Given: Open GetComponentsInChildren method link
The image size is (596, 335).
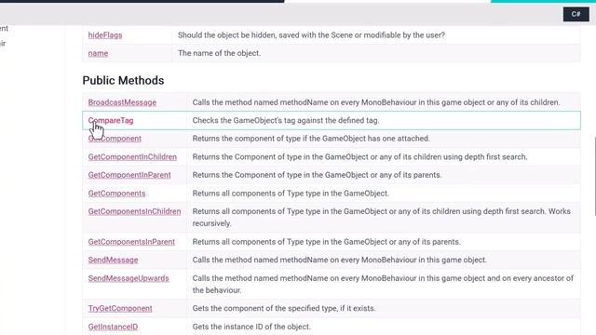Looking at the screenshot, I should (x=134, y=211).
